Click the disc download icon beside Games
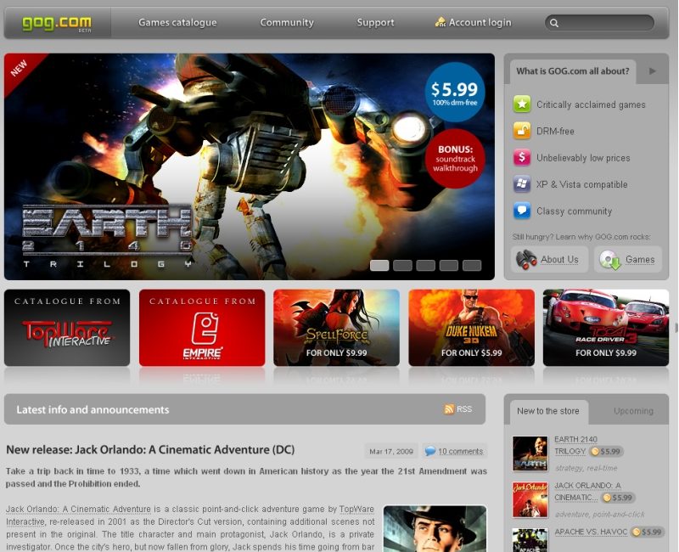 point(610,260)
